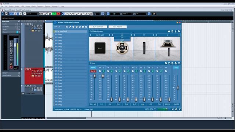Solo channel CH1 in IR Mixer

coord(104,67)
